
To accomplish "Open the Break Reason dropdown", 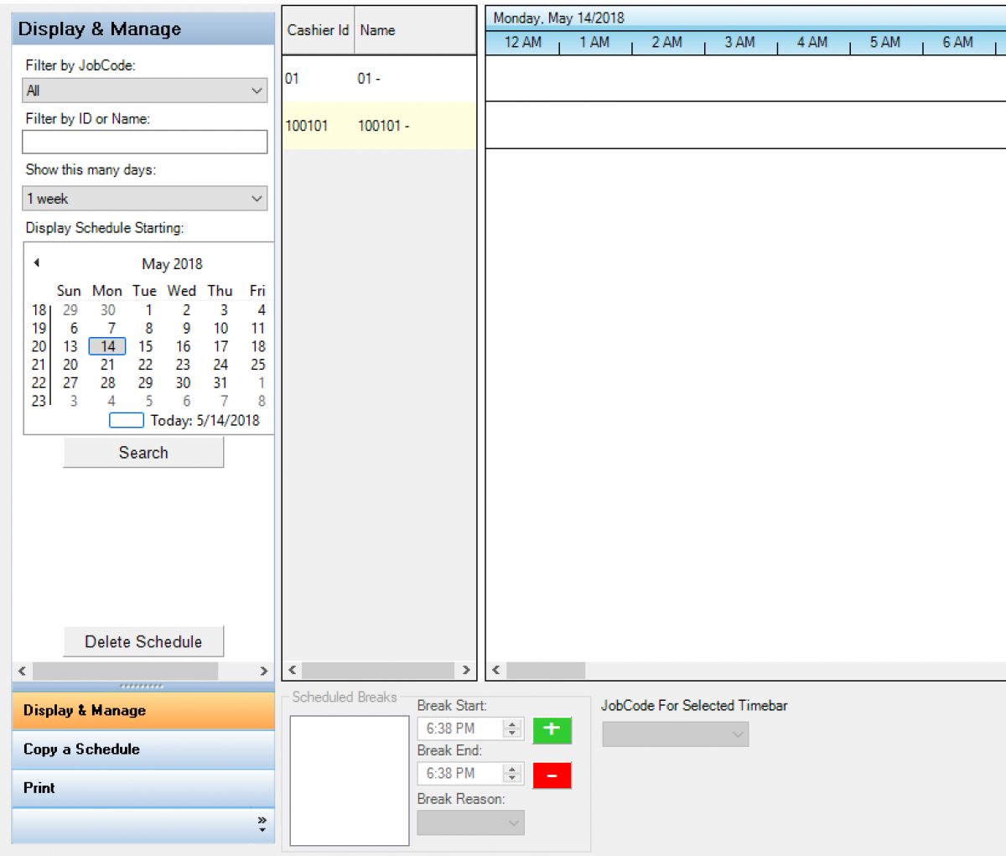I will click(469, 822).
